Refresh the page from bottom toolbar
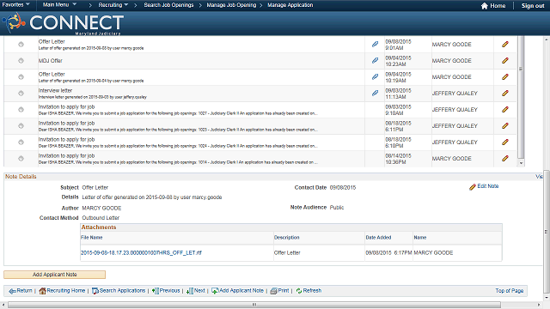550x309 pixels. (x=312, y=290)
